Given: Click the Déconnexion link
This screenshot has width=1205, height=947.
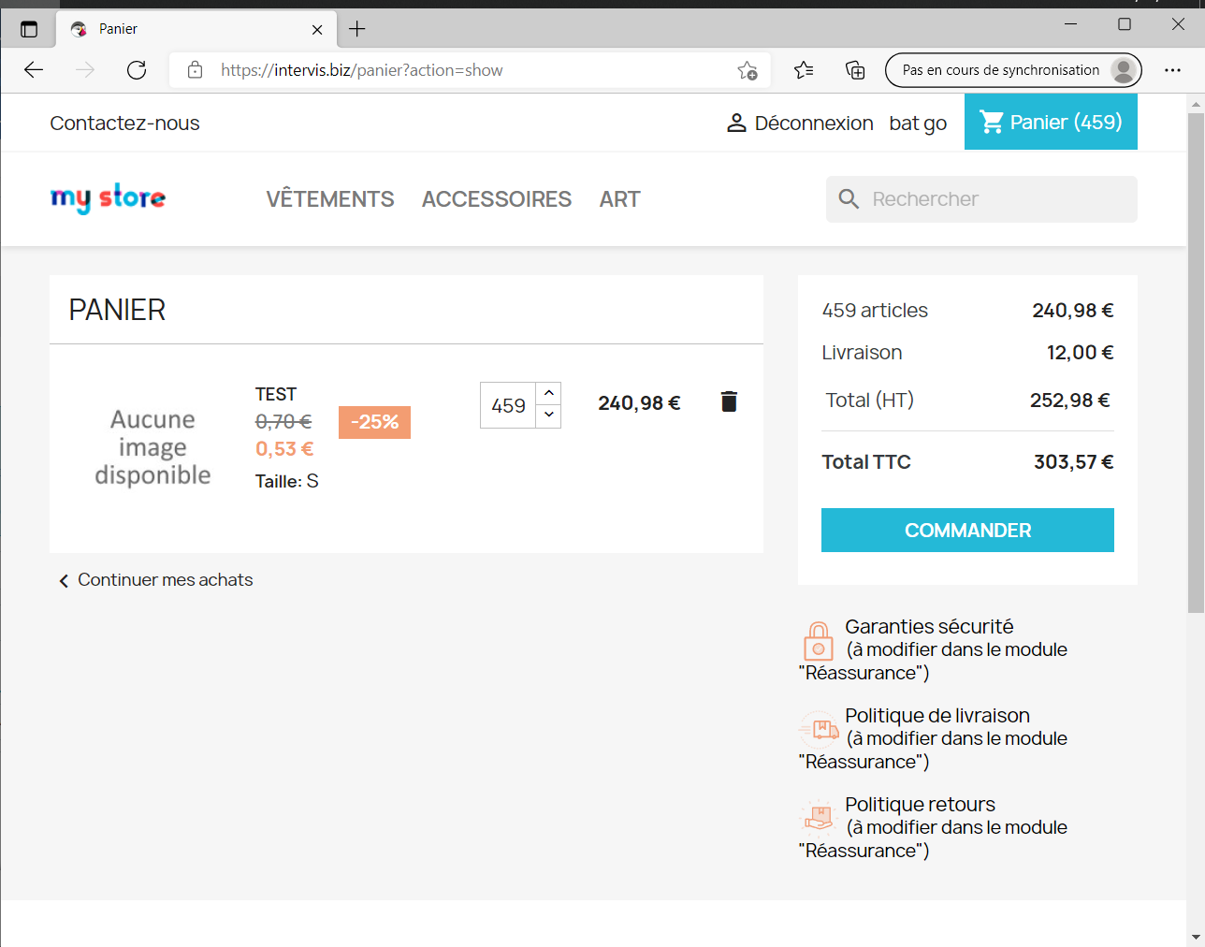Looking at the screenshot, I should click(814, 124).
